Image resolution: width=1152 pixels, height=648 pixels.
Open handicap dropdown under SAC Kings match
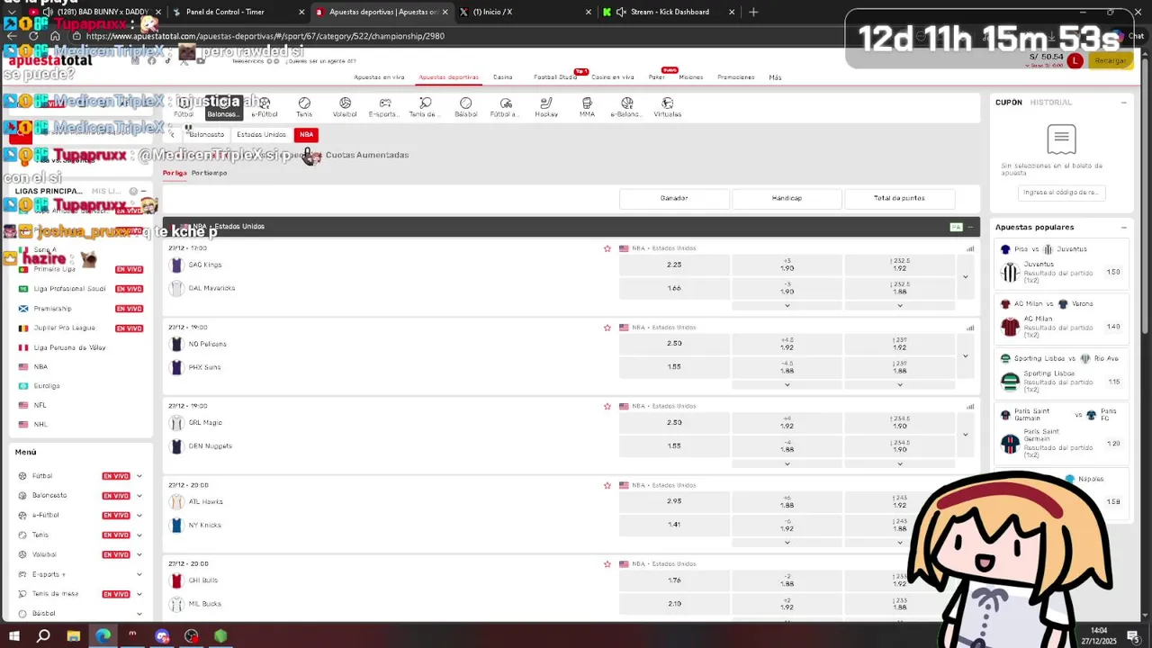click(787, 306)
